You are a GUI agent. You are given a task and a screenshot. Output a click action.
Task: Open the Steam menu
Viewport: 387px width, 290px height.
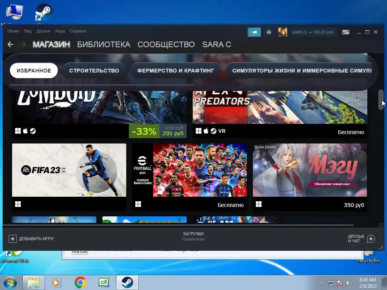pos(13,31)
